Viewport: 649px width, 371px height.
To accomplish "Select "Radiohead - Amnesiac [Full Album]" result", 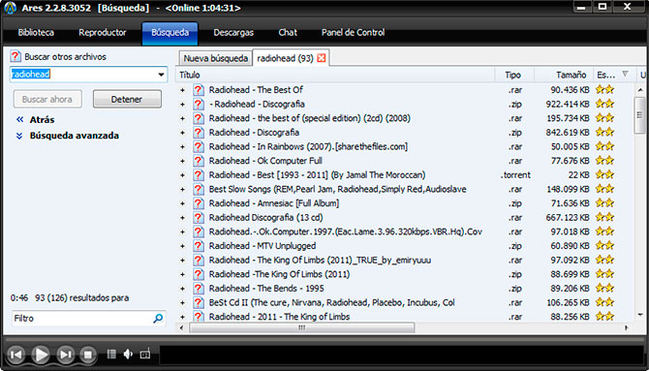I will (x=274, y=203).
